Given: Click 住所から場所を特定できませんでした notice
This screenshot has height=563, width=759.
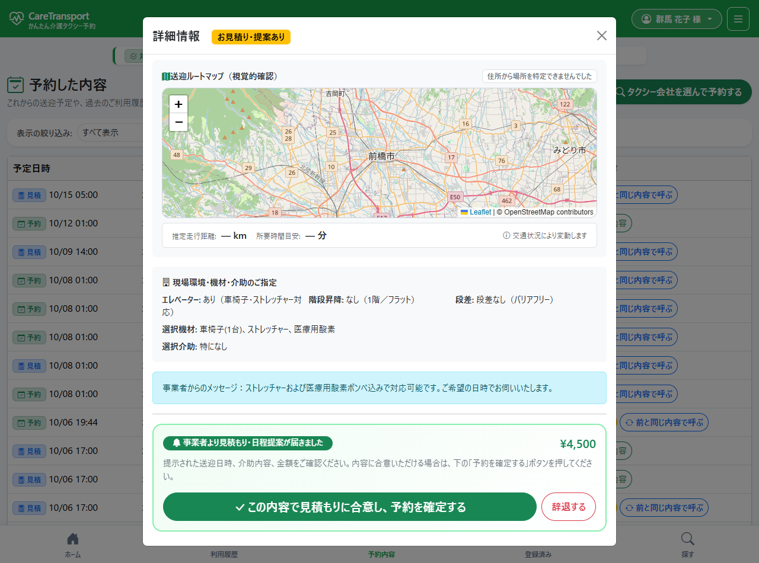Looking at the screenshot, I should coord(540,76).
